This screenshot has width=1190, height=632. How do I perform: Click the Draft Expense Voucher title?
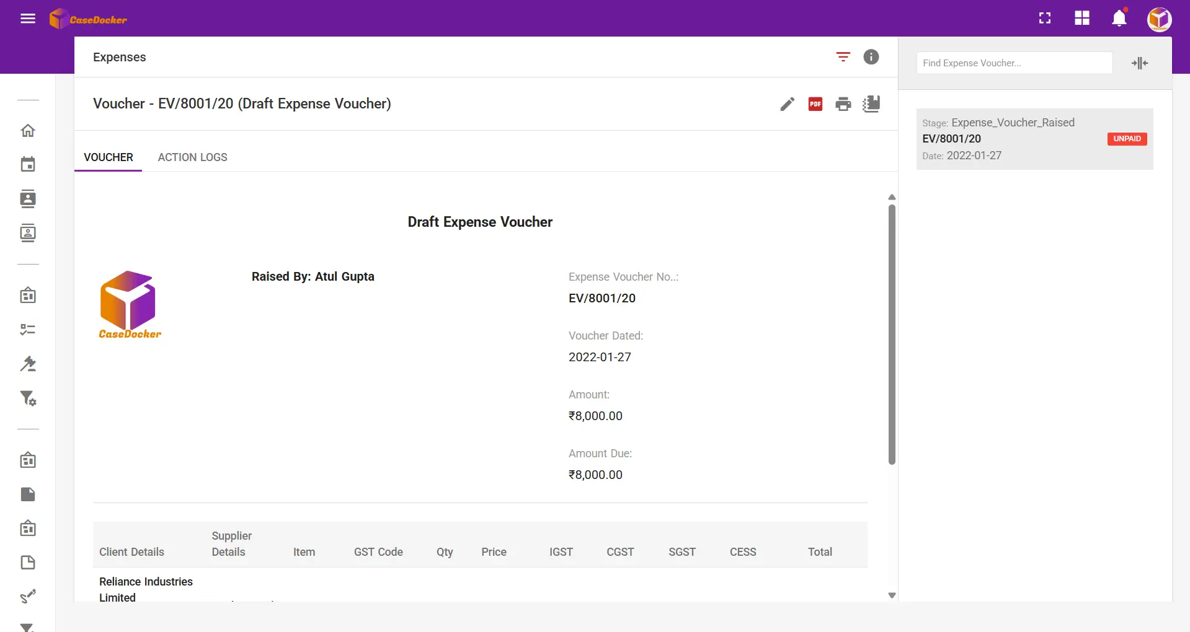click(480, 222)
